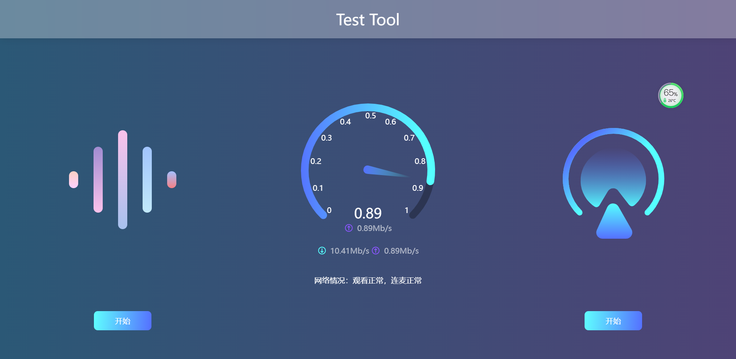Image resolution: width=736 pixels, height=359 pixels.
Task: Click the large 0.89 gauge reading
Action: [368, 213]
